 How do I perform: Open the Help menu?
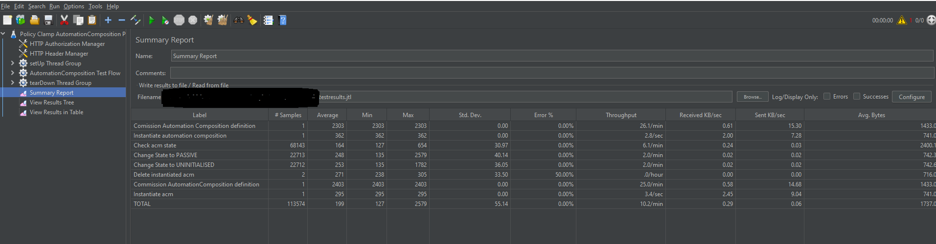(x=113, y=6)
